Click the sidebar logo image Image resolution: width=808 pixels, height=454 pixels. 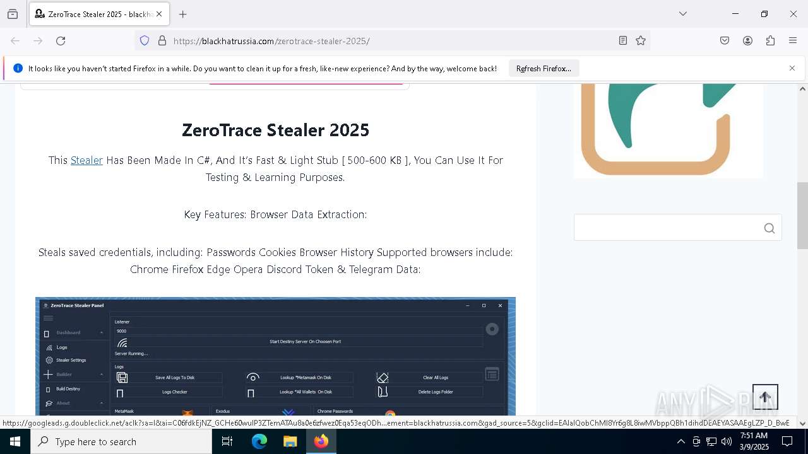668,131
